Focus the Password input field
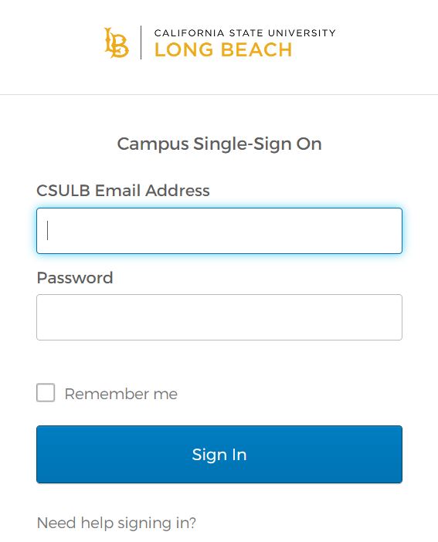The image size is (438, 542). pos(219,317)
